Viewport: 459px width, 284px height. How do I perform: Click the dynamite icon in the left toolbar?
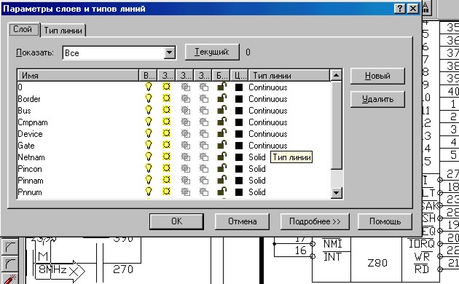pyautogui.click(x=10, y=279)
